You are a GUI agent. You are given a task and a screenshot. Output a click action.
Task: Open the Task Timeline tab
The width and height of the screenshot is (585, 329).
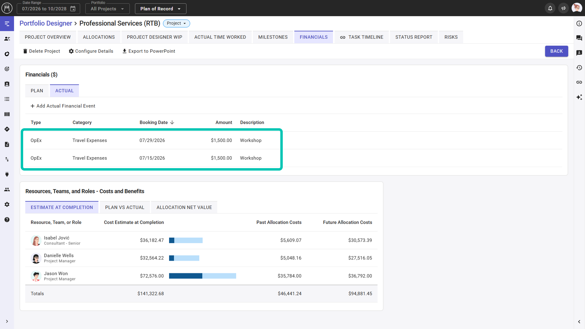pos(362,37)
